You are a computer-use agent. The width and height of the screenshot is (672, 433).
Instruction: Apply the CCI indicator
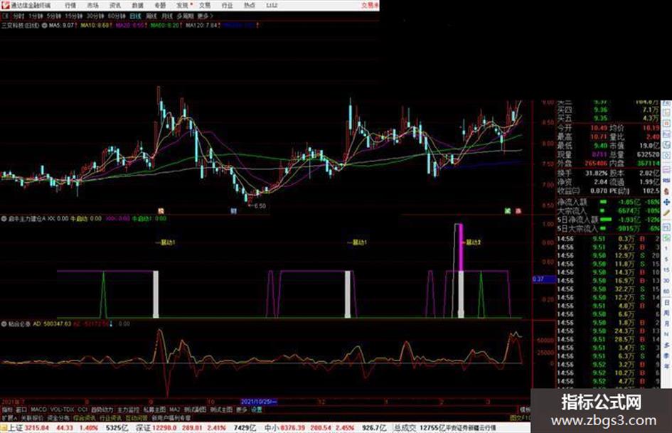[82, 410]
